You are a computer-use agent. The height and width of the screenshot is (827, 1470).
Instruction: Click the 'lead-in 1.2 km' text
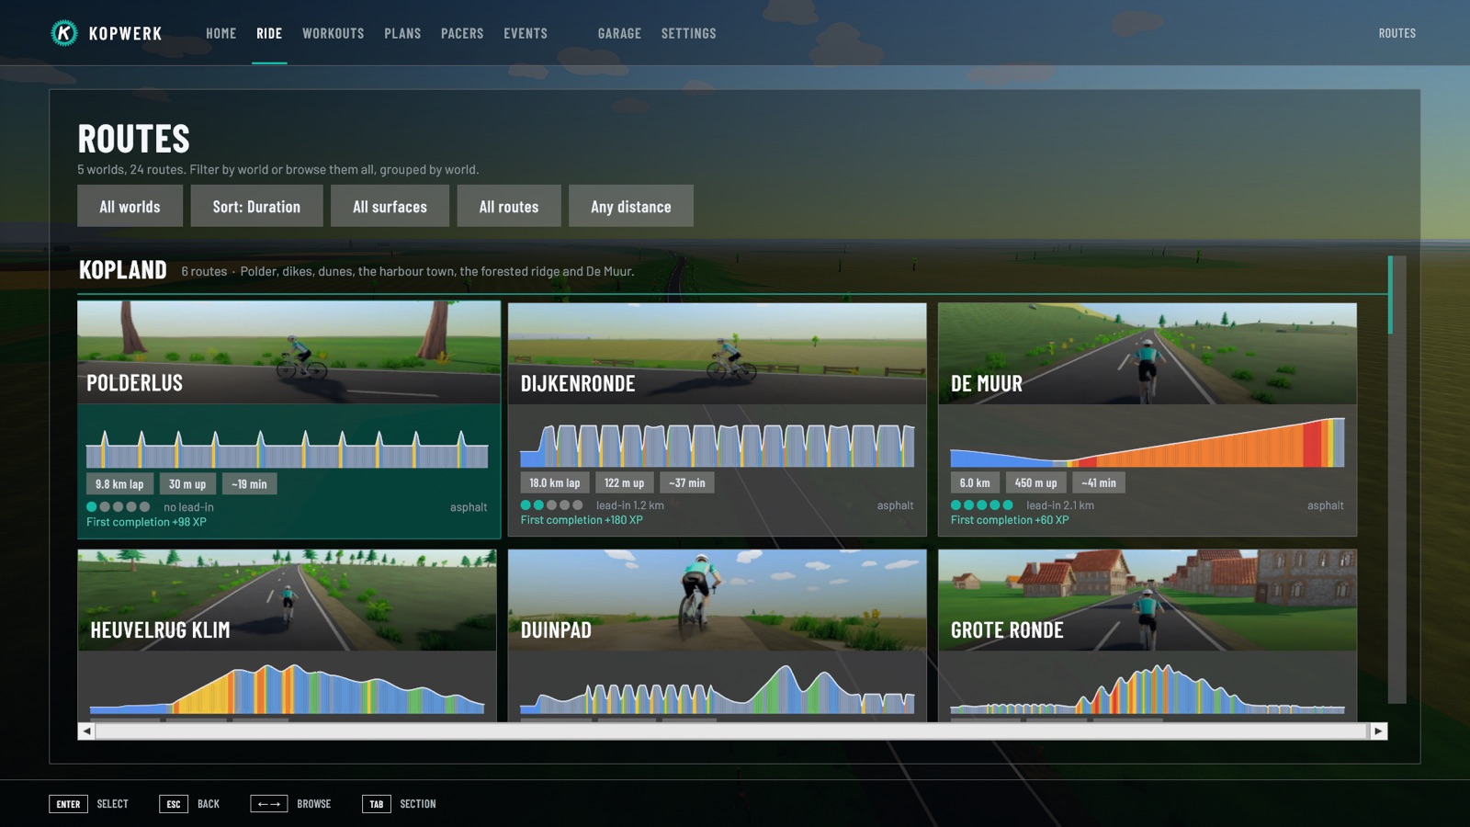[x=629, y=505]
